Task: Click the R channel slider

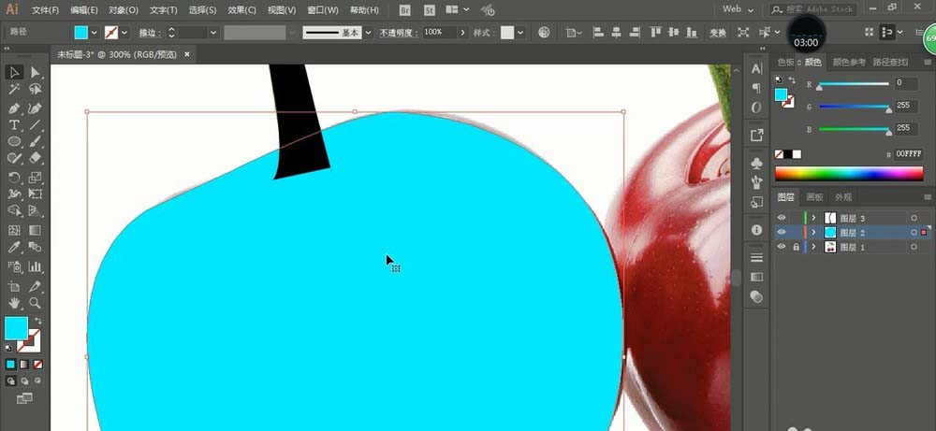Action: [x=855, y=85]
